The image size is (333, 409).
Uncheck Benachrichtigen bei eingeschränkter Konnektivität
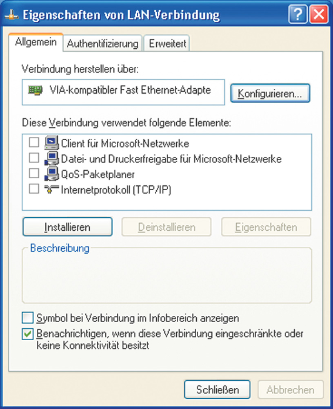pyautogui.click(x=28, y=334)
